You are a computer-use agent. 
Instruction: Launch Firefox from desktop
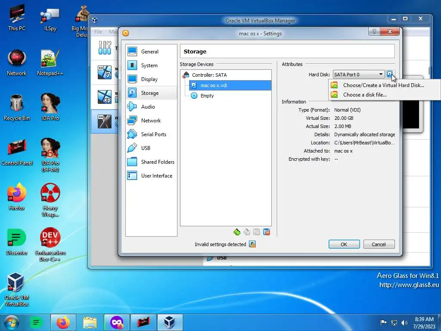(17, 197)
